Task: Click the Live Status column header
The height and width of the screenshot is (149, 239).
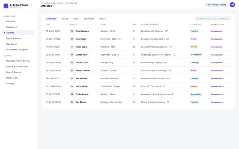Action: [195, 25]
